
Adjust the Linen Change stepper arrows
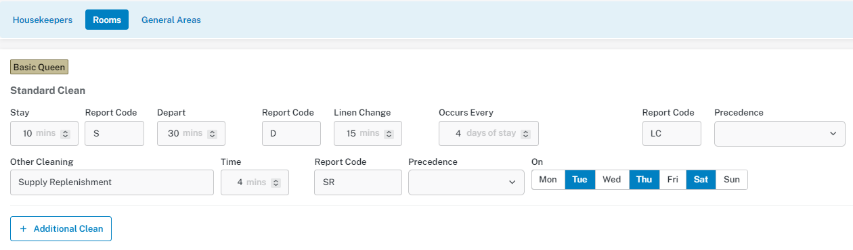click(x=389, y=134)
